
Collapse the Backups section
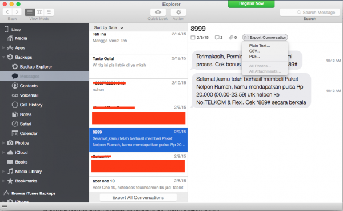click(3, 57)
